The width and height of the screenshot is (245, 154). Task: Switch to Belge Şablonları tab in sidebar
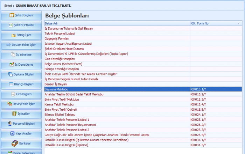coord(21,152)
